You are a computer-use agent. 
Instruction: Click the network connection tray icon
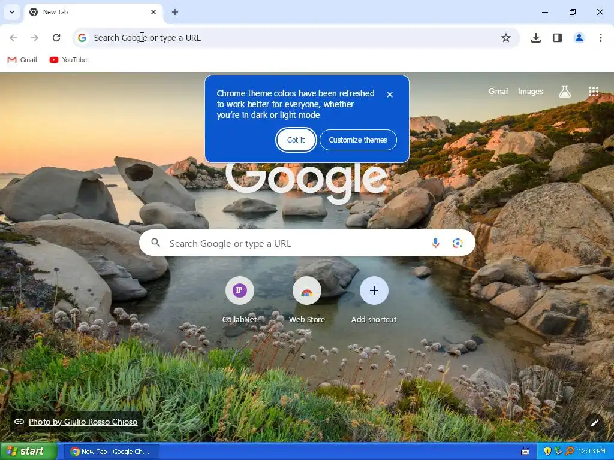(558, 452)
